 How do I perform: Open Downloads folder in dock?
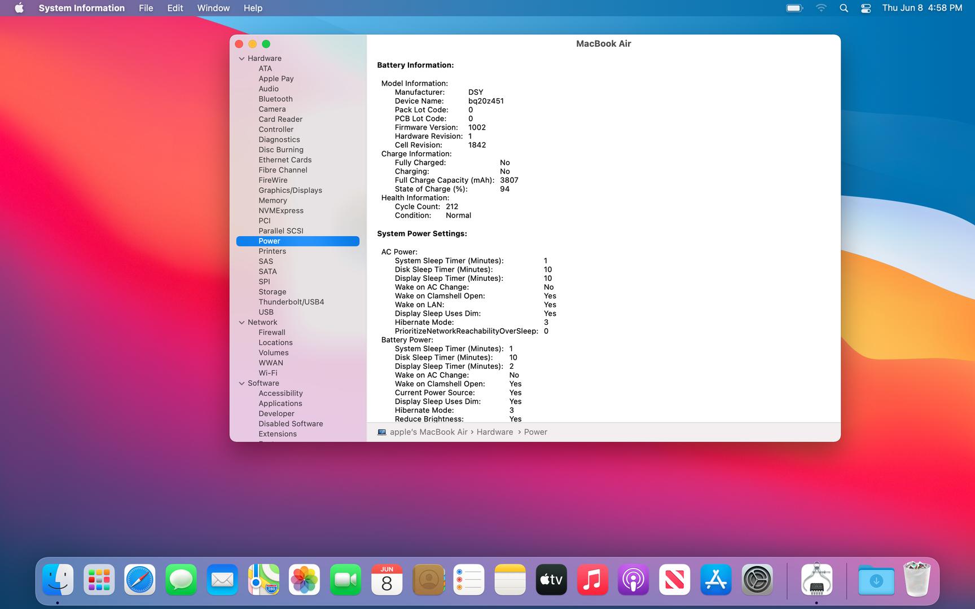(x=876, y=580)
